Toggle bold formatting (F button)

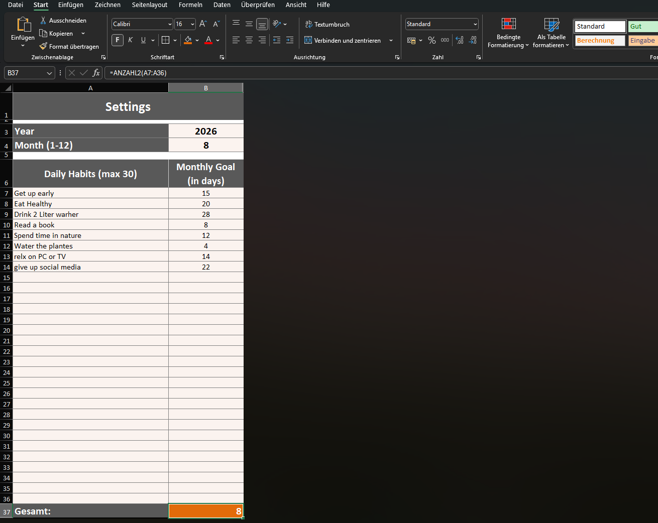[118, 40]
